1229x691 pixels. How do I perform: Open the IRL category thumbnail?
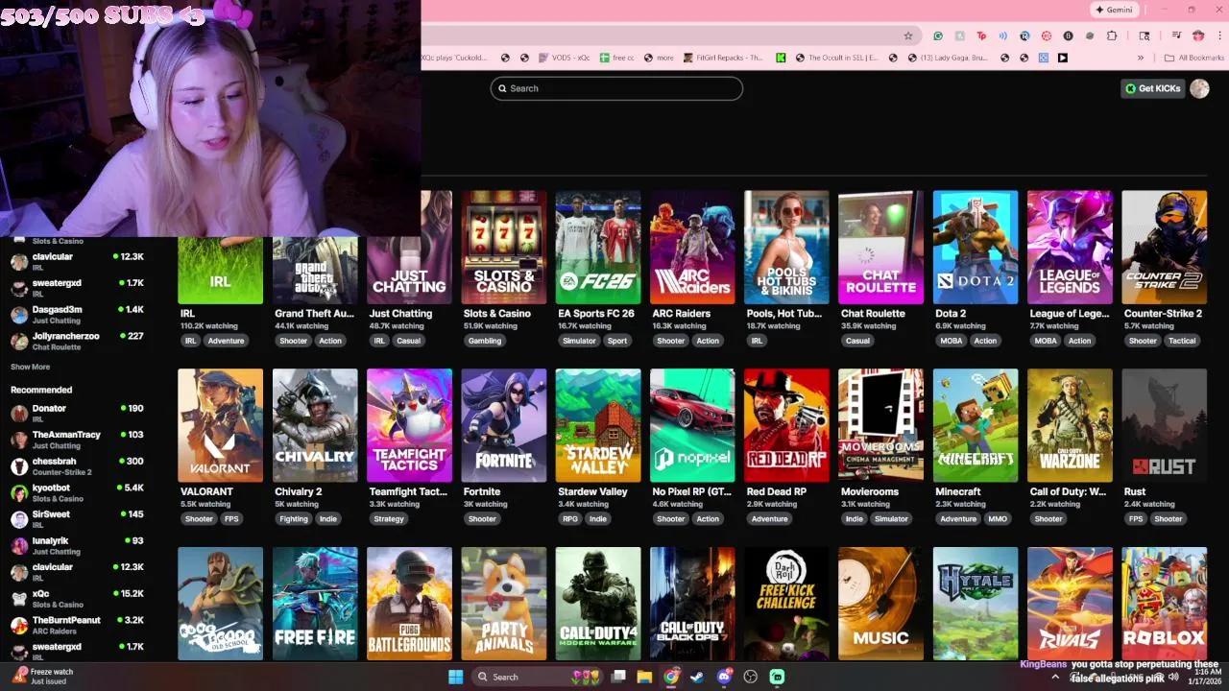click(x=220, y=270)
